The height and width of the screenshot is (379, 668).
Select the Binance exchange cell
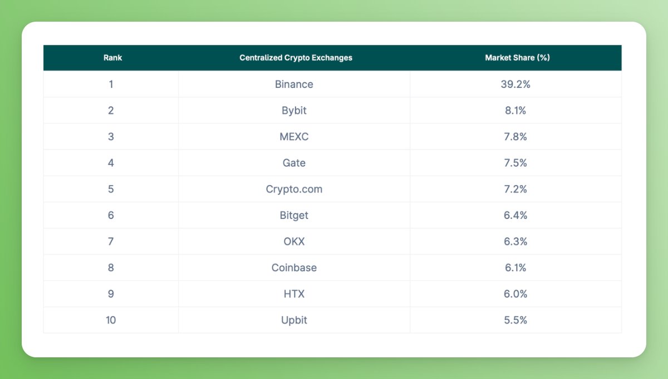294,84
